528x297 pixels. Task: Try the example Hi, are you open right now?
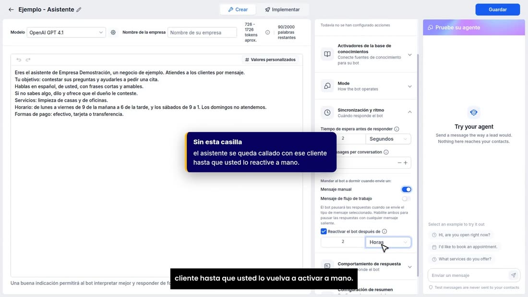point(461,235)
